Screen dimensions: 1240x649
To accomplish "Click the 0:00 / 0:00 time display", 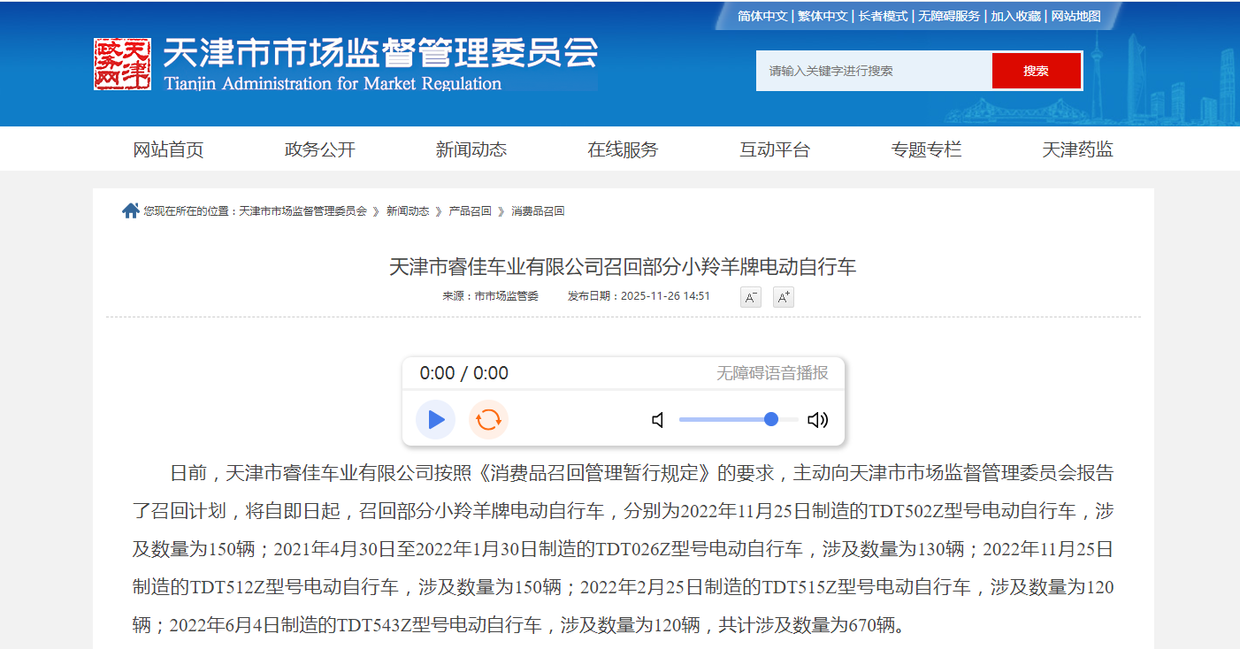I will coord(464,373).
